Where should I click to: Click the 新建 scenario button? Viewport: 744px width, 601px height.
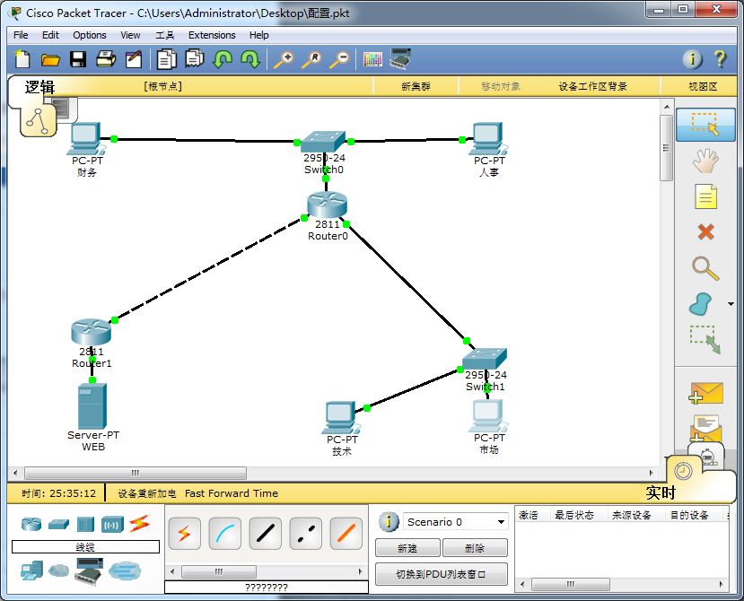[x=407, y=548]
